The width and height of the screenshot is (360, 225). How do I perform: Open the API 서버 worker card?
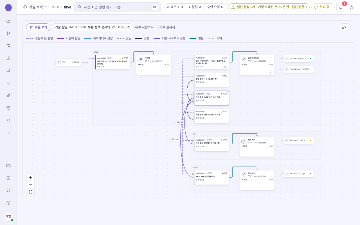257,147
